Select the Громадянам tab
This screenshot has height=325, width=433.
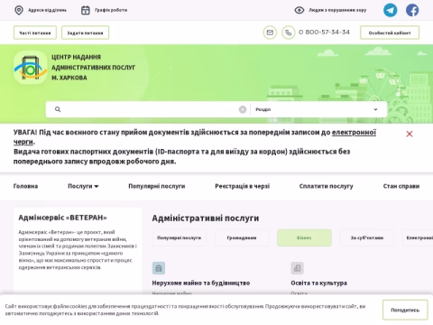[242, 237]
